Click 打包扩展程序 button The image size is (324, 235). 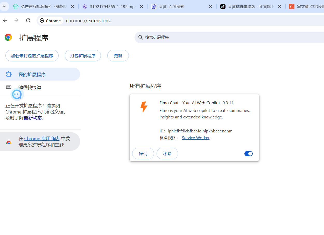(x=83, y=56)
